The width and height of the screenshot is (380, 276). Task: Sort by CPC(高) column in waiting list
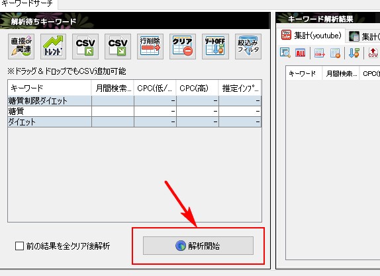(197, 88)
